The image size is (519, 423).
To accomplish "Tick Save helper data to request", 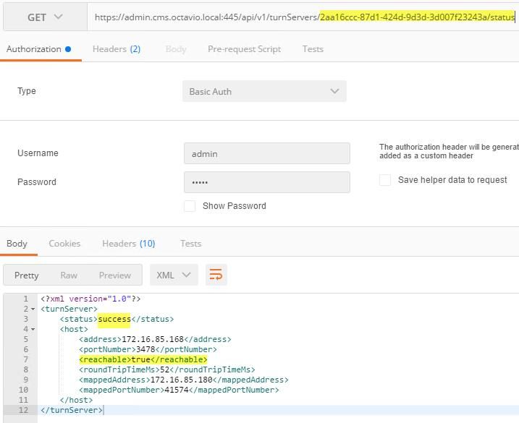I will 385,180.
